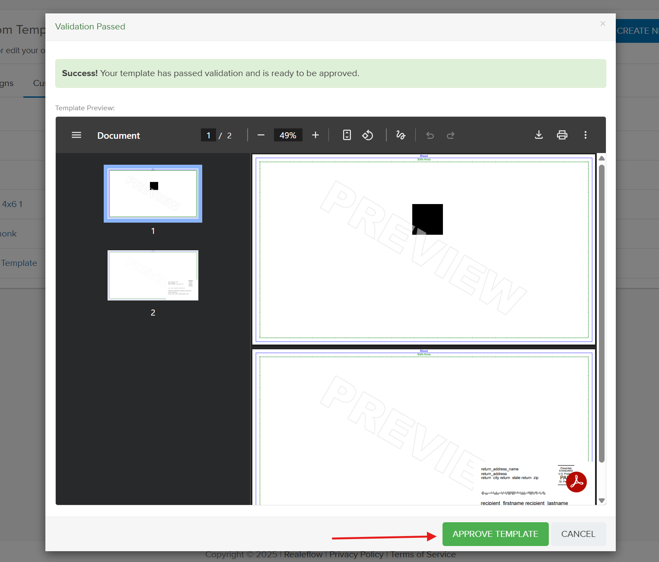Select the draw annotation tool
Image resolution: width=659 pixels, height=562 pixels.
(x=401, y=135)
